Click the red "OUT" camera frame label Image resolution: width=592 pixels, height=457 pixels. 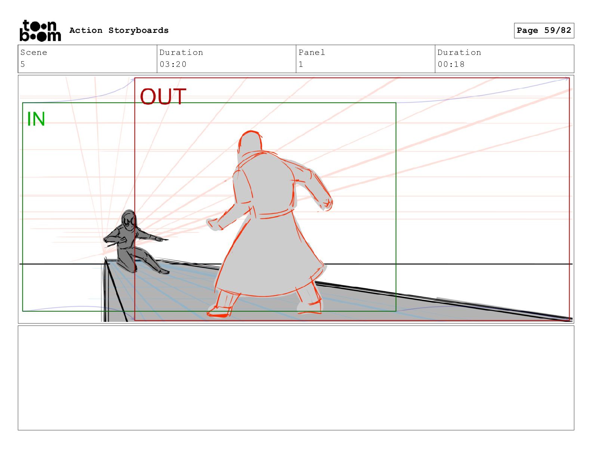(163, 96)
